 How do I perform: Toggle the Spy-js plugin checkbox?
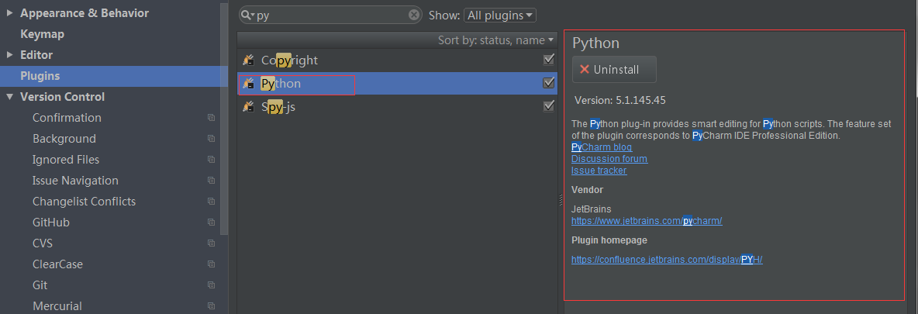click(549, 106)
